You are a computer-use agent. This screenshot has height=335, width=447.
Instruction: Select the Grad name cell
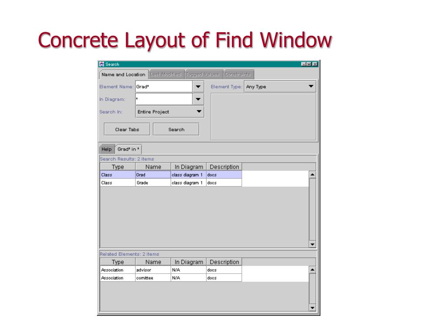coord(153,175)
